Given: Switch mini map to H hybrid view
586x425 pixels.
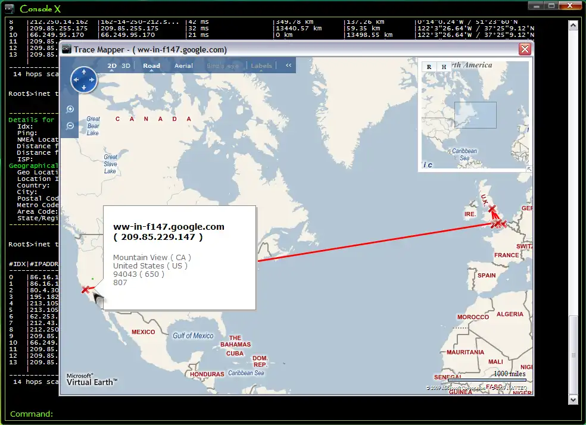Looking at the screenshot, I should [444, 67].
